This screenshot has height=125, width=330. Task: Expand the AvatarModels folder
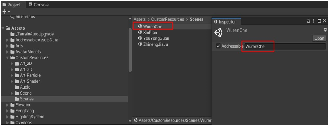[x=8, y=52]
